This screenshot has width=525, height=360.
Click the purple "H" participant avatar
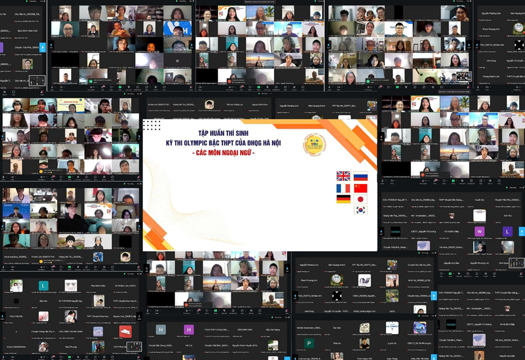pos(189,330)
